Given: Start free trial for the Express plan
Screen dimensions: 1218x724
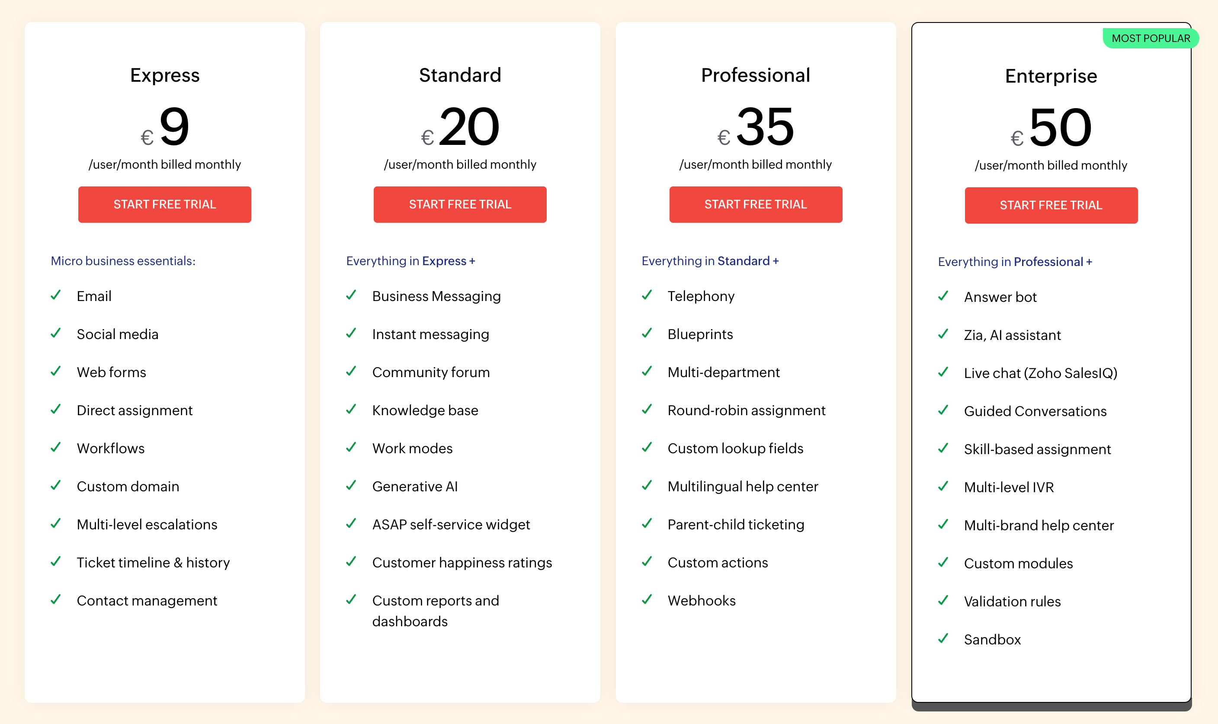Looking at the screenshot, I should pos(164,205).
